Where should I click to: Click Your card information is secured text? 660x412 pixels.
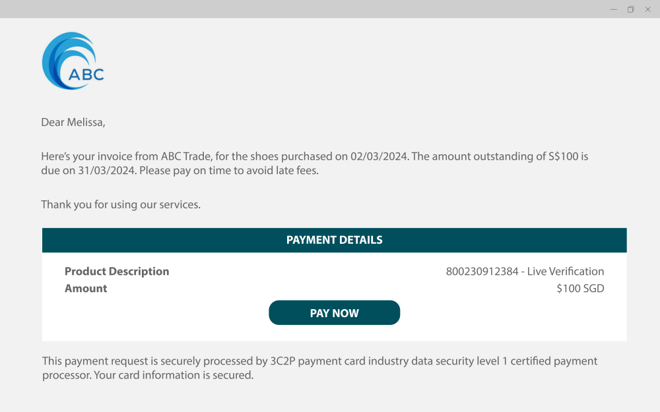click(174, 375)
